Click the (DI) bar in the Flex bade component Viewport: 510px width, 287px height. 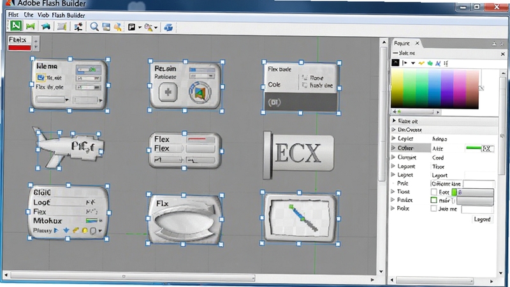click(301, 102)
